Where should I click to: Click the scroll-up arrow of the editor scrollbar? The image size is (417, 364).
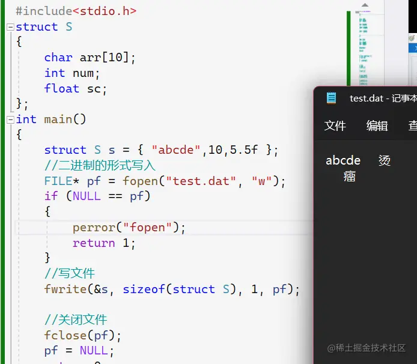(x=365, y=5)
